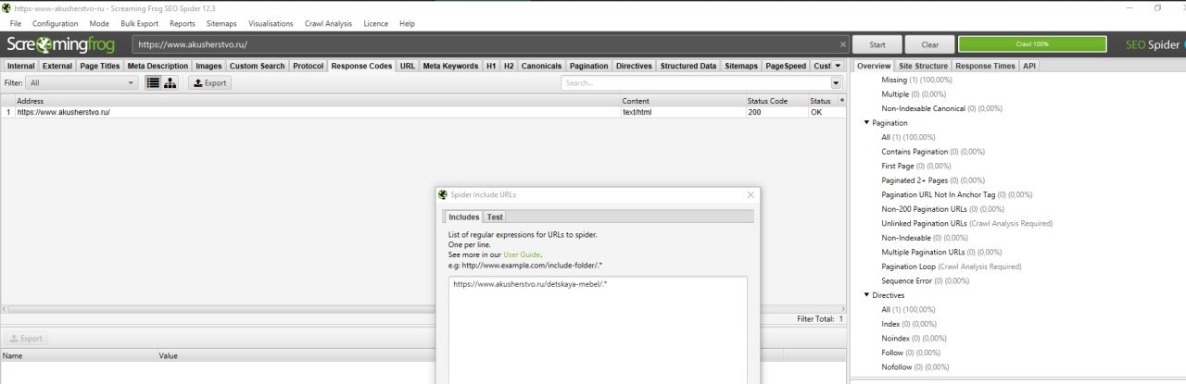The height and width of the screenshot is (384, 1186).
Task: Select the Response Codes tab
Action: pyautogui.click(x=361, y=66)
